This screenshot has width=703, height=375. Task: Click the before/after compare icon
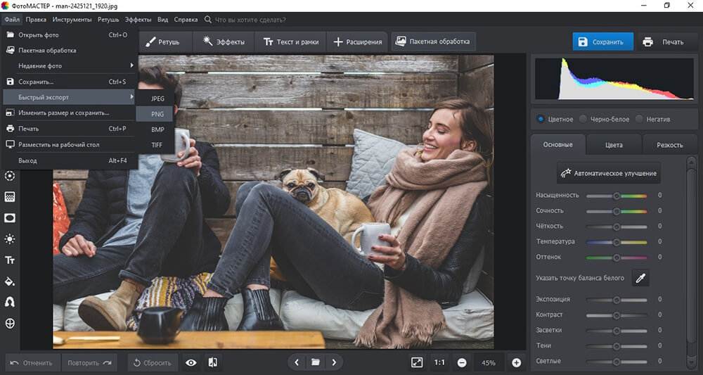pyautogui.click(x=213, y=362)
